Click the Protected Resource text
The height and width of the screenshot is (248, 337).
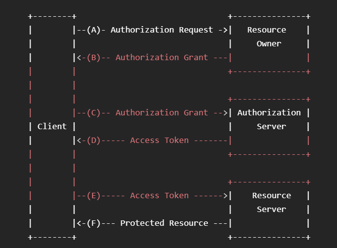click(x=164, y=223)
